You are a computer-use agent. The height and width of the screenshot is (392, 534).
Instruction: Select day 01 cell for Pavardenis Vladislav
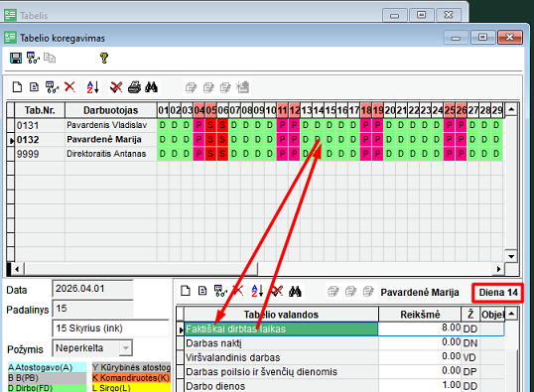[163, 125]
